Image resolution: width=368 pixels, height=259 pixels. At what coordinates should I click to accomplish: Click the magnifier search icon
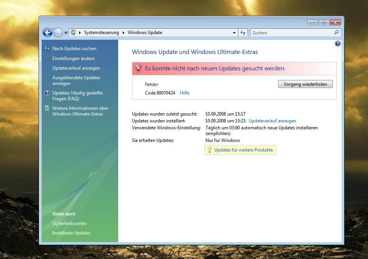point(336,33)
